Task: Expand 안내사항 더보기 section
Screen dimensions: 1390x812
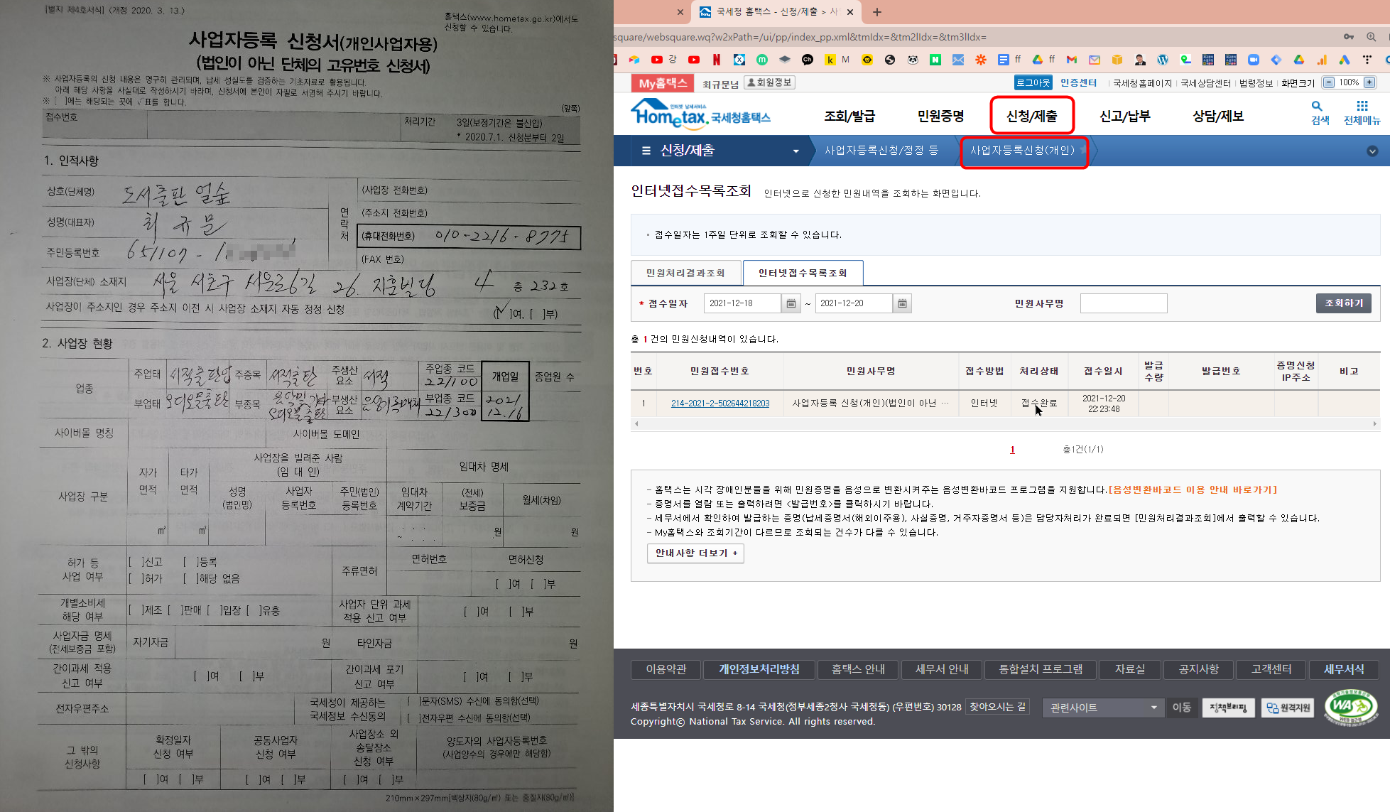Action: click(x=695, y=553)
